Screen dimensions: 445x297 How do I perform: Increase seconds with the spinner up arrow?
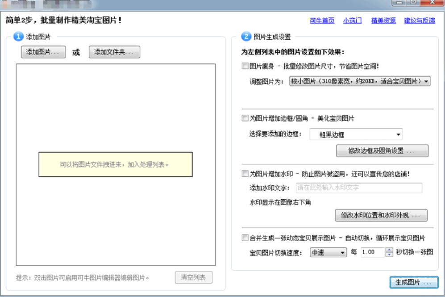click(x=389, y=250)
